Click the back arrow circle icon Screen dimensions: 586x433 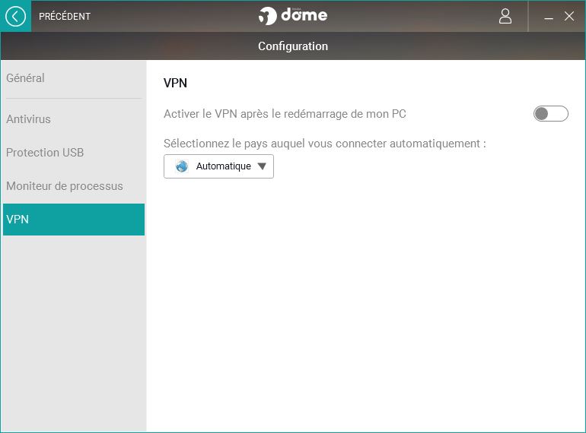(x=16, y=17)
